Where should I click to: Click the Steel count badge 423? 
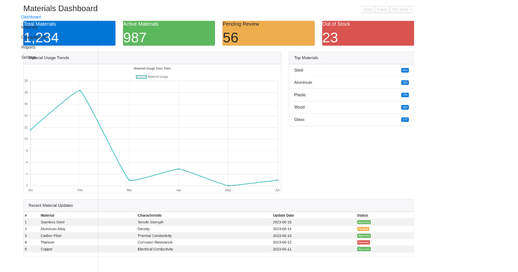point(405,70)
